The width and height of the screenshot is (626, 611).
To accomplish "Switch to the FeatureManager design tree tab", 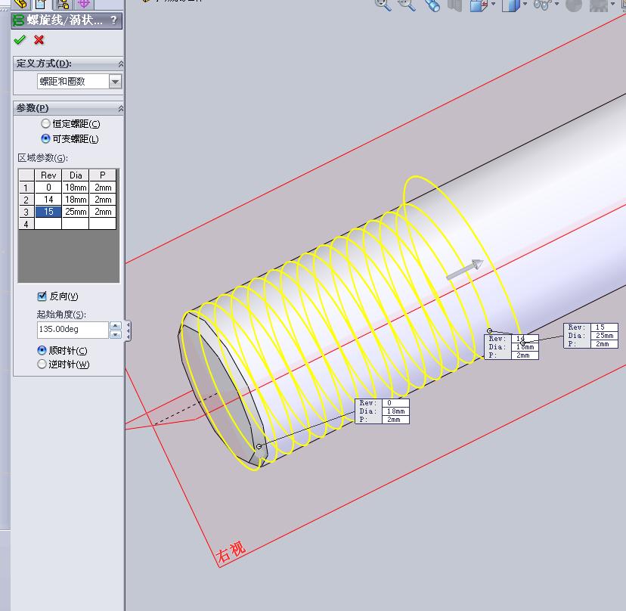I will coord(20,4).
